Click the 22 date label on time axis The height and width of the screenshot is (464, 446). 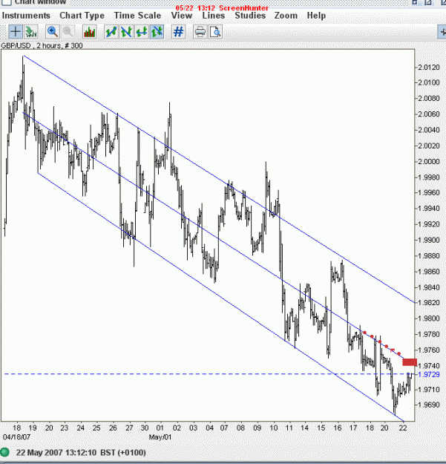click(403, 428)
